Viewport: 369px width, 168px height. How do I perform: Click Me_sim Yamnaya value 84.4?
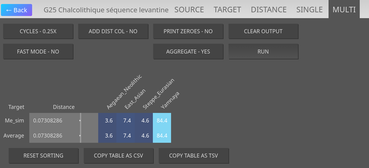coord(162,121)
